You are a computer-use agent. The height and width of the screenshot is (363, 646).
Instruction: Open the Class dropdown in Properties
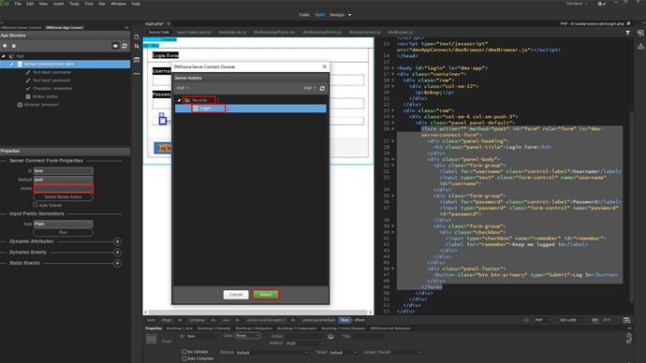pyautogui.click(x=247, y=336)
